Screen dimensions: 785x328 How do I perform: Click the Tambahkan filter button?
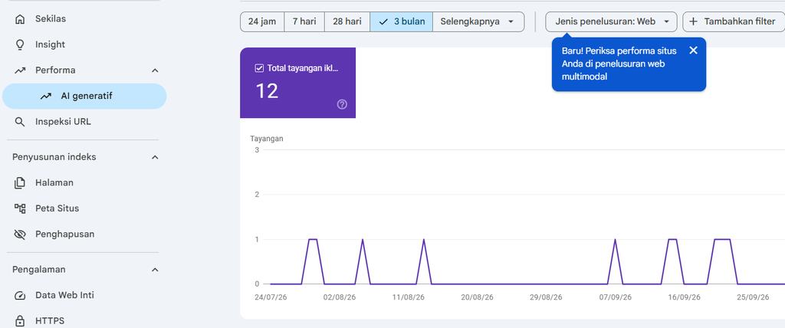click(734, 21)
